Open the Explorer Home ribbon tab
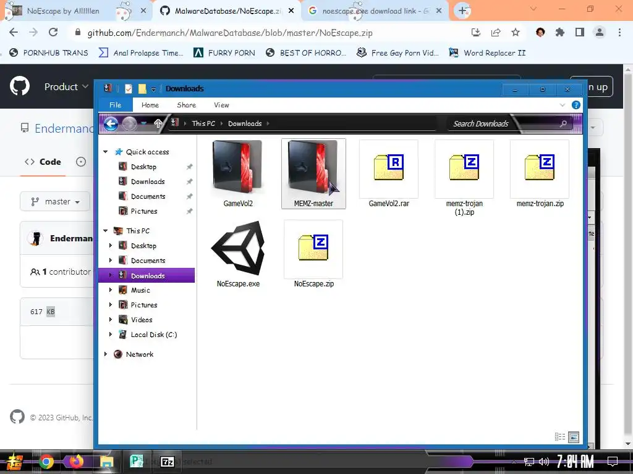 [150, 105]
